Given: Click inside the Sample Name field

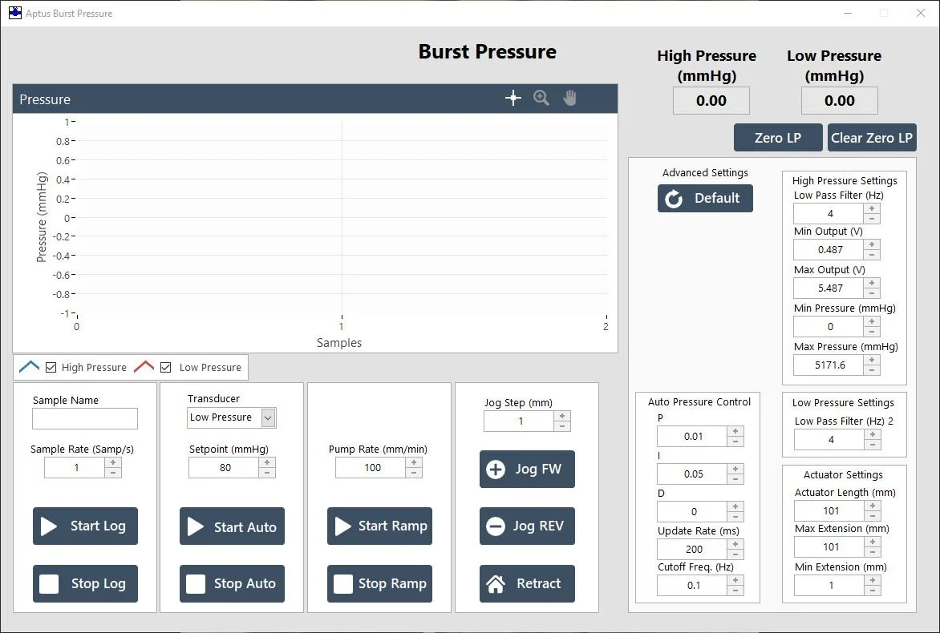Looking at the screenshot, I should [x=84, y=418].
